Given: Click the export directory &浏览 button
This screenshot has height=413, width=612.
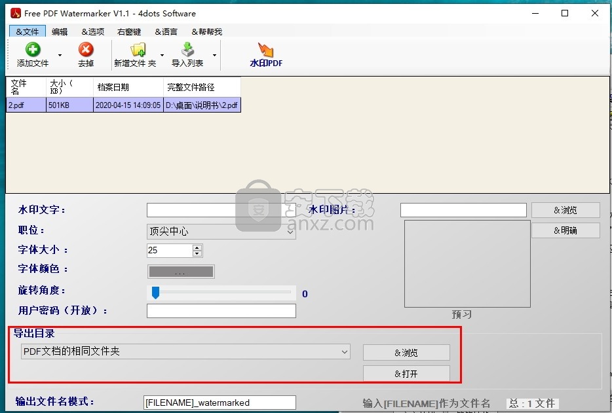Looking at the screenshot, I should (x=406, y=353).
